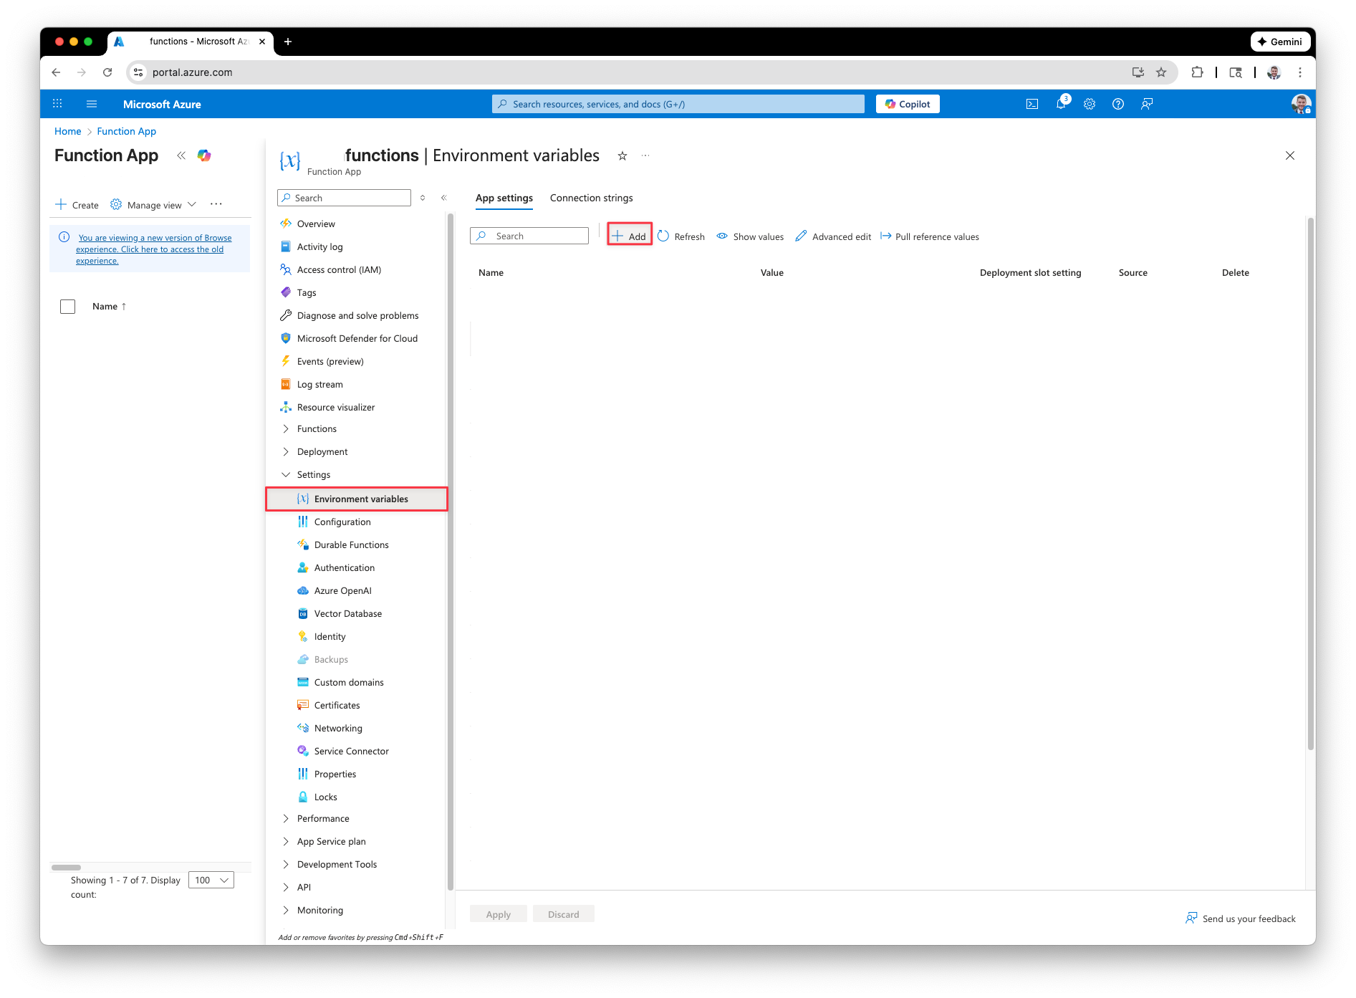The height and width of the screenshot is (998, 1356).
Task: Open the Function App breadcrumb link
Action: (126, 131)
